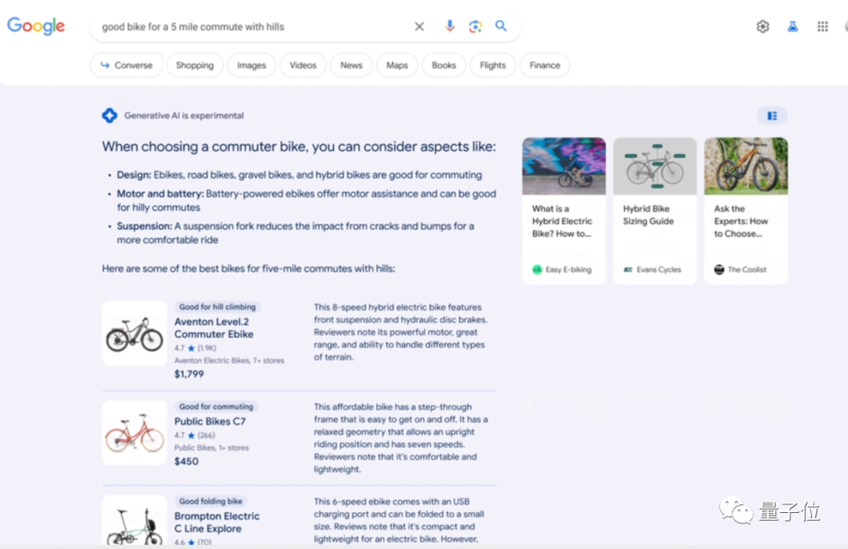Click the Google logo
This screenshot has height=549, width=848.
pos(35,26)
